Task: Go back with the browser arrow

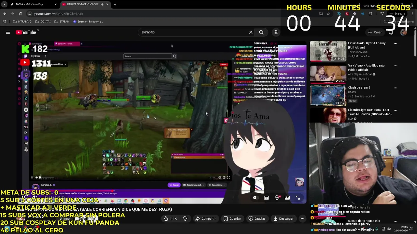Action: click(x=5, y=14)
